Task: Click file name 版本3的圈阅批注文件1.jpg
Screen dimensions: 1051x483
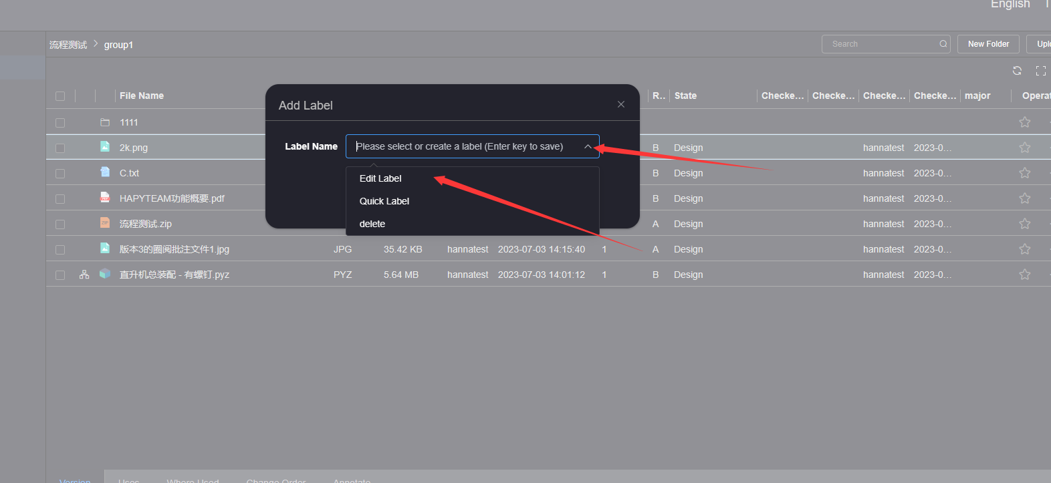Action: (174, 249)
